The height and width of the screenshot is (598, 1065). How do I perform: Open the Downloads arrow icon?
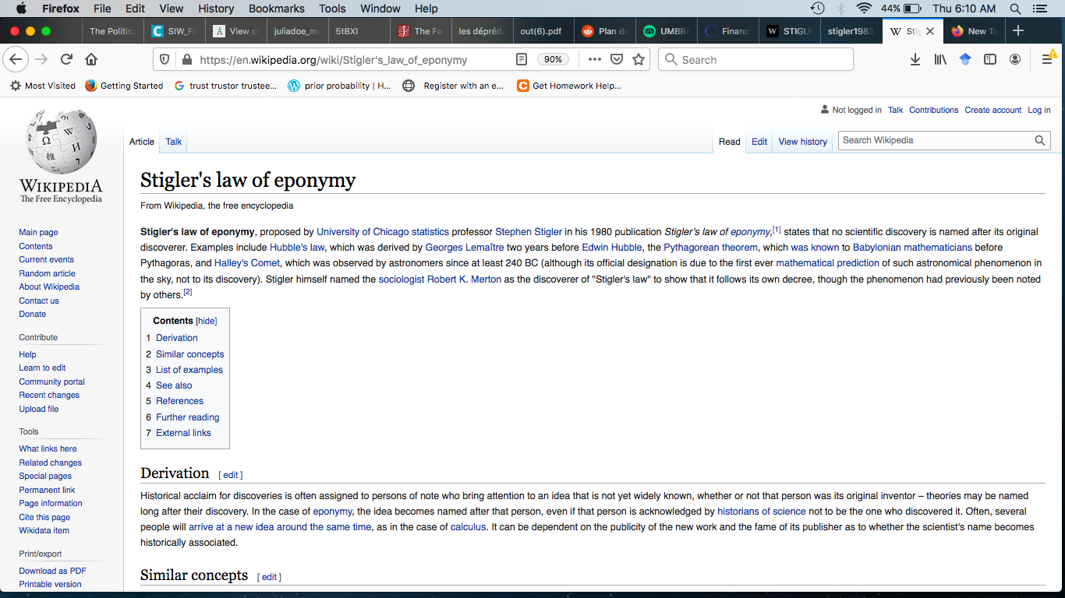point(915,59)
